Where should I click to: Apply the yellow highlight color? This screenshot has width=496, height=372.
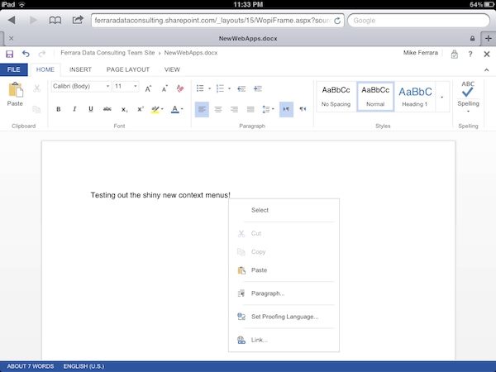(x=155, y=109)
